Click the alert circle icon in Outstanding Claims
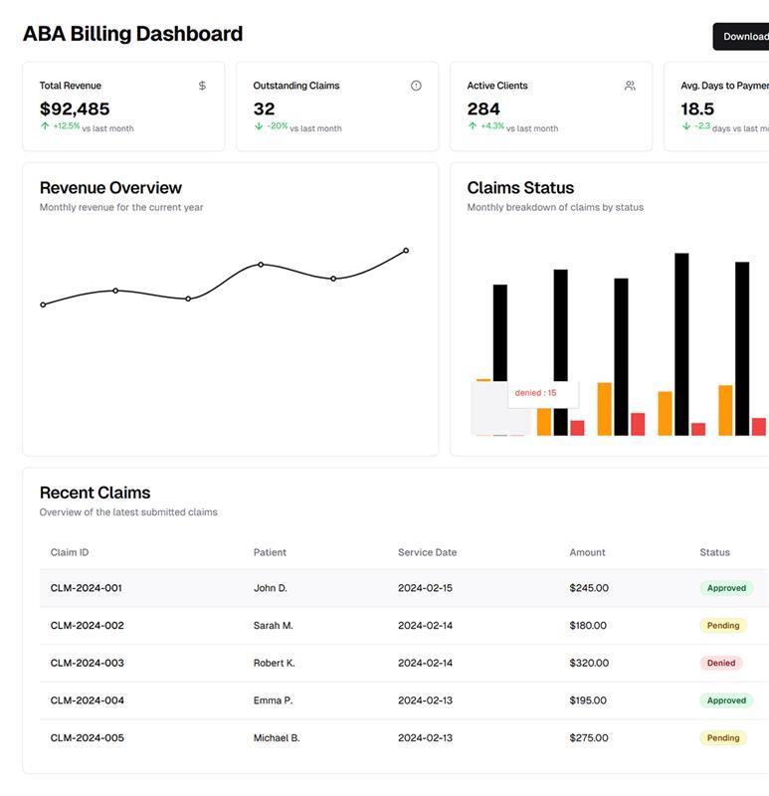Image resolution: width=769 pixels, height=796 pixels. point(416,86)
